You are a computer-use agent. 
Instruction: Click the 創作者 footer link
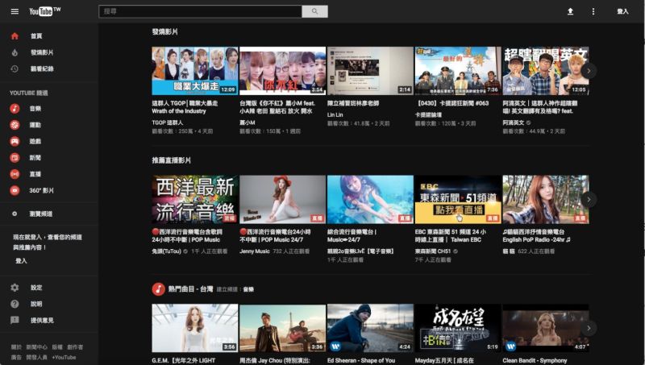click(x=75, y=347)
